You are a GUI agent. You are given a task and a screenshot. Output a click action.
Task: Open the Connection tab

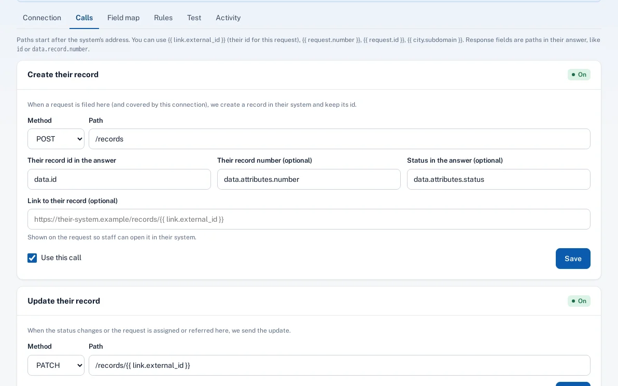[42, 18]
